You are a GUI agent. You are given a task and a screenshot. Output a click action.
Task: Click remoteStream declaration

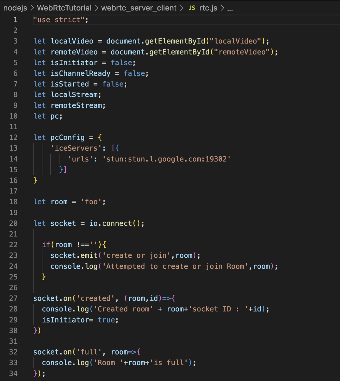pos(76,105)
